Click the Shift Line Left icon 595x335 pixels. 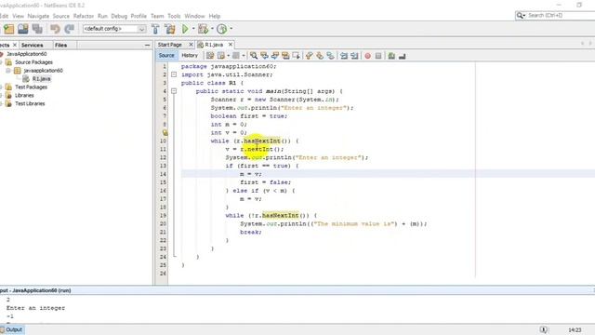pyautogui.click(x=344, y=56)
